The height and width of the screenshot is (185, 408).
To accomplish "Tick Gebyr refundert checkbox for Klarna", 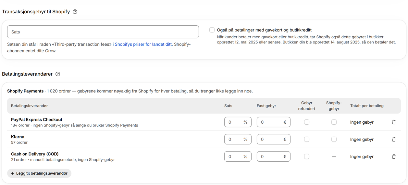I will click(x=307, y=139).
